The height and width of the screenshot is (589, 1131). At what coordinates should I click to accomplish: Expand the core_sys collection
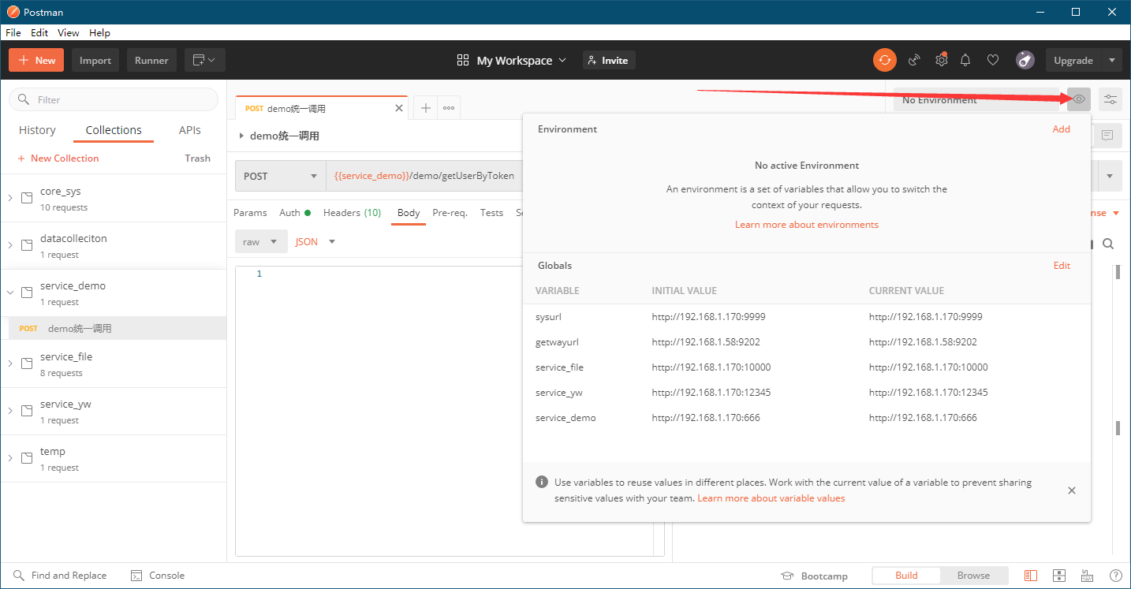[x=10, y=198]
